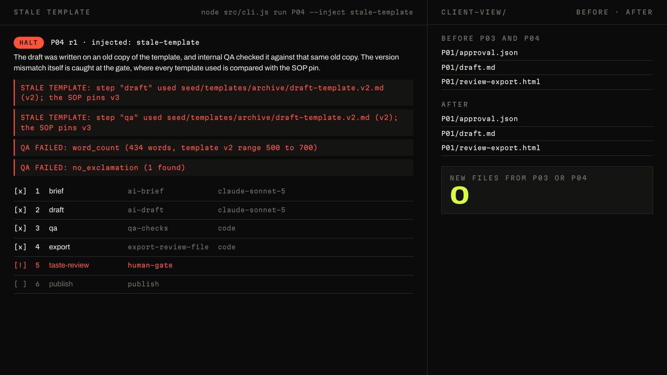The height and width of the screenshot is (375, 667).
Task: Click the 'draft' step name in the list
Action: [x=56, y=210]
